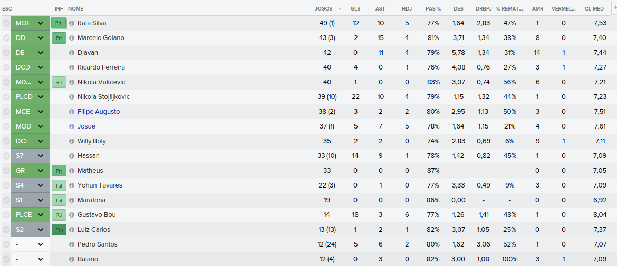Screen dimensions: 617x266
Task: Open the S7 position dropdown for Hassan
Action: [30, 156]
